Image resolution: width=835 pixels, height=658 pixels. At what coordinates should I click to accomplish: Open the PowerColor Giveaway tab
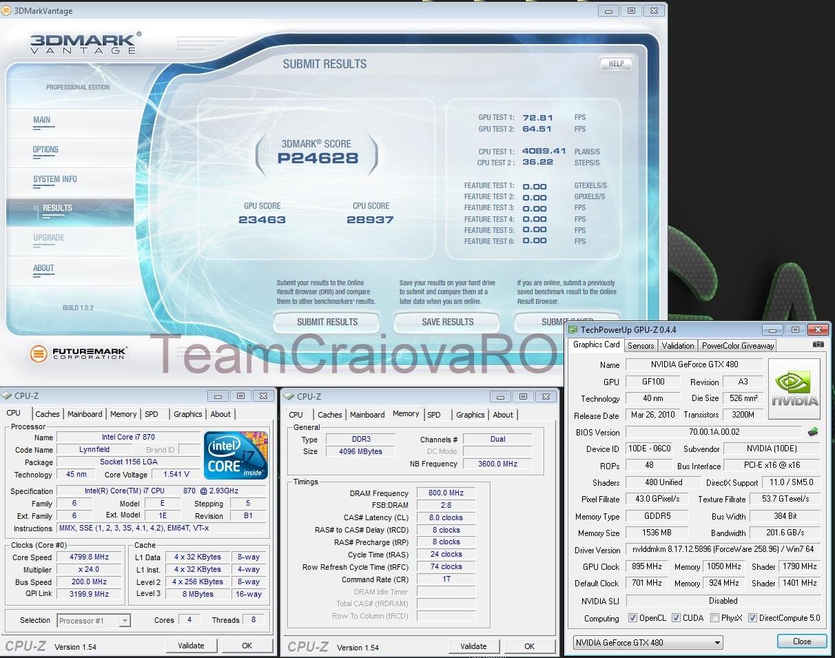738,346
